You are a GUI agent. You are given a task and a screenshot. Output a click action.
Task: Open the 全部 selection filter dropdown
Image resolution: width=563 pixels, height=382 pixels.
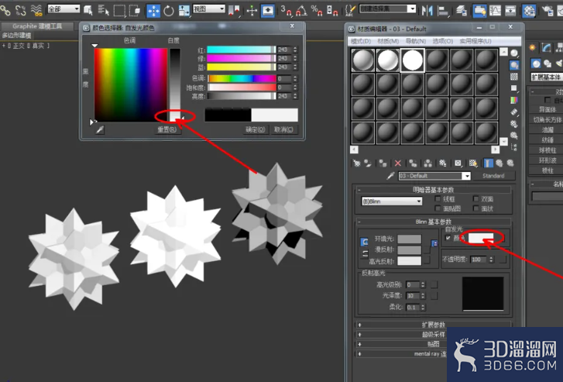tap(64, 9)
